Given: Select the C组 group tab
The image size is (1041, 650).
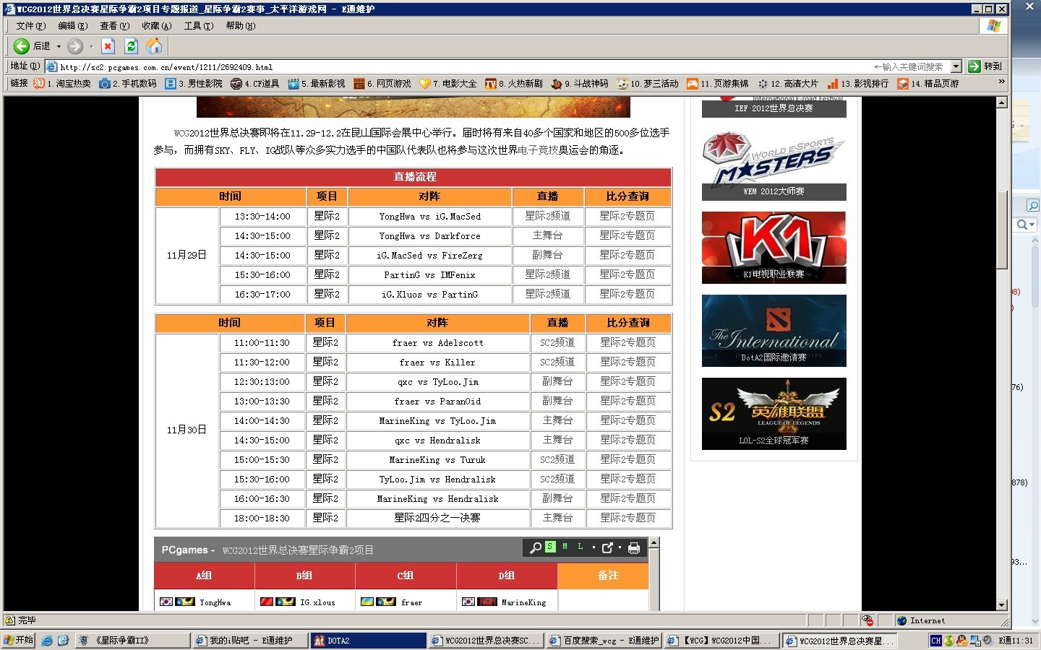Looking at the screenshot, I should (406, 576).
